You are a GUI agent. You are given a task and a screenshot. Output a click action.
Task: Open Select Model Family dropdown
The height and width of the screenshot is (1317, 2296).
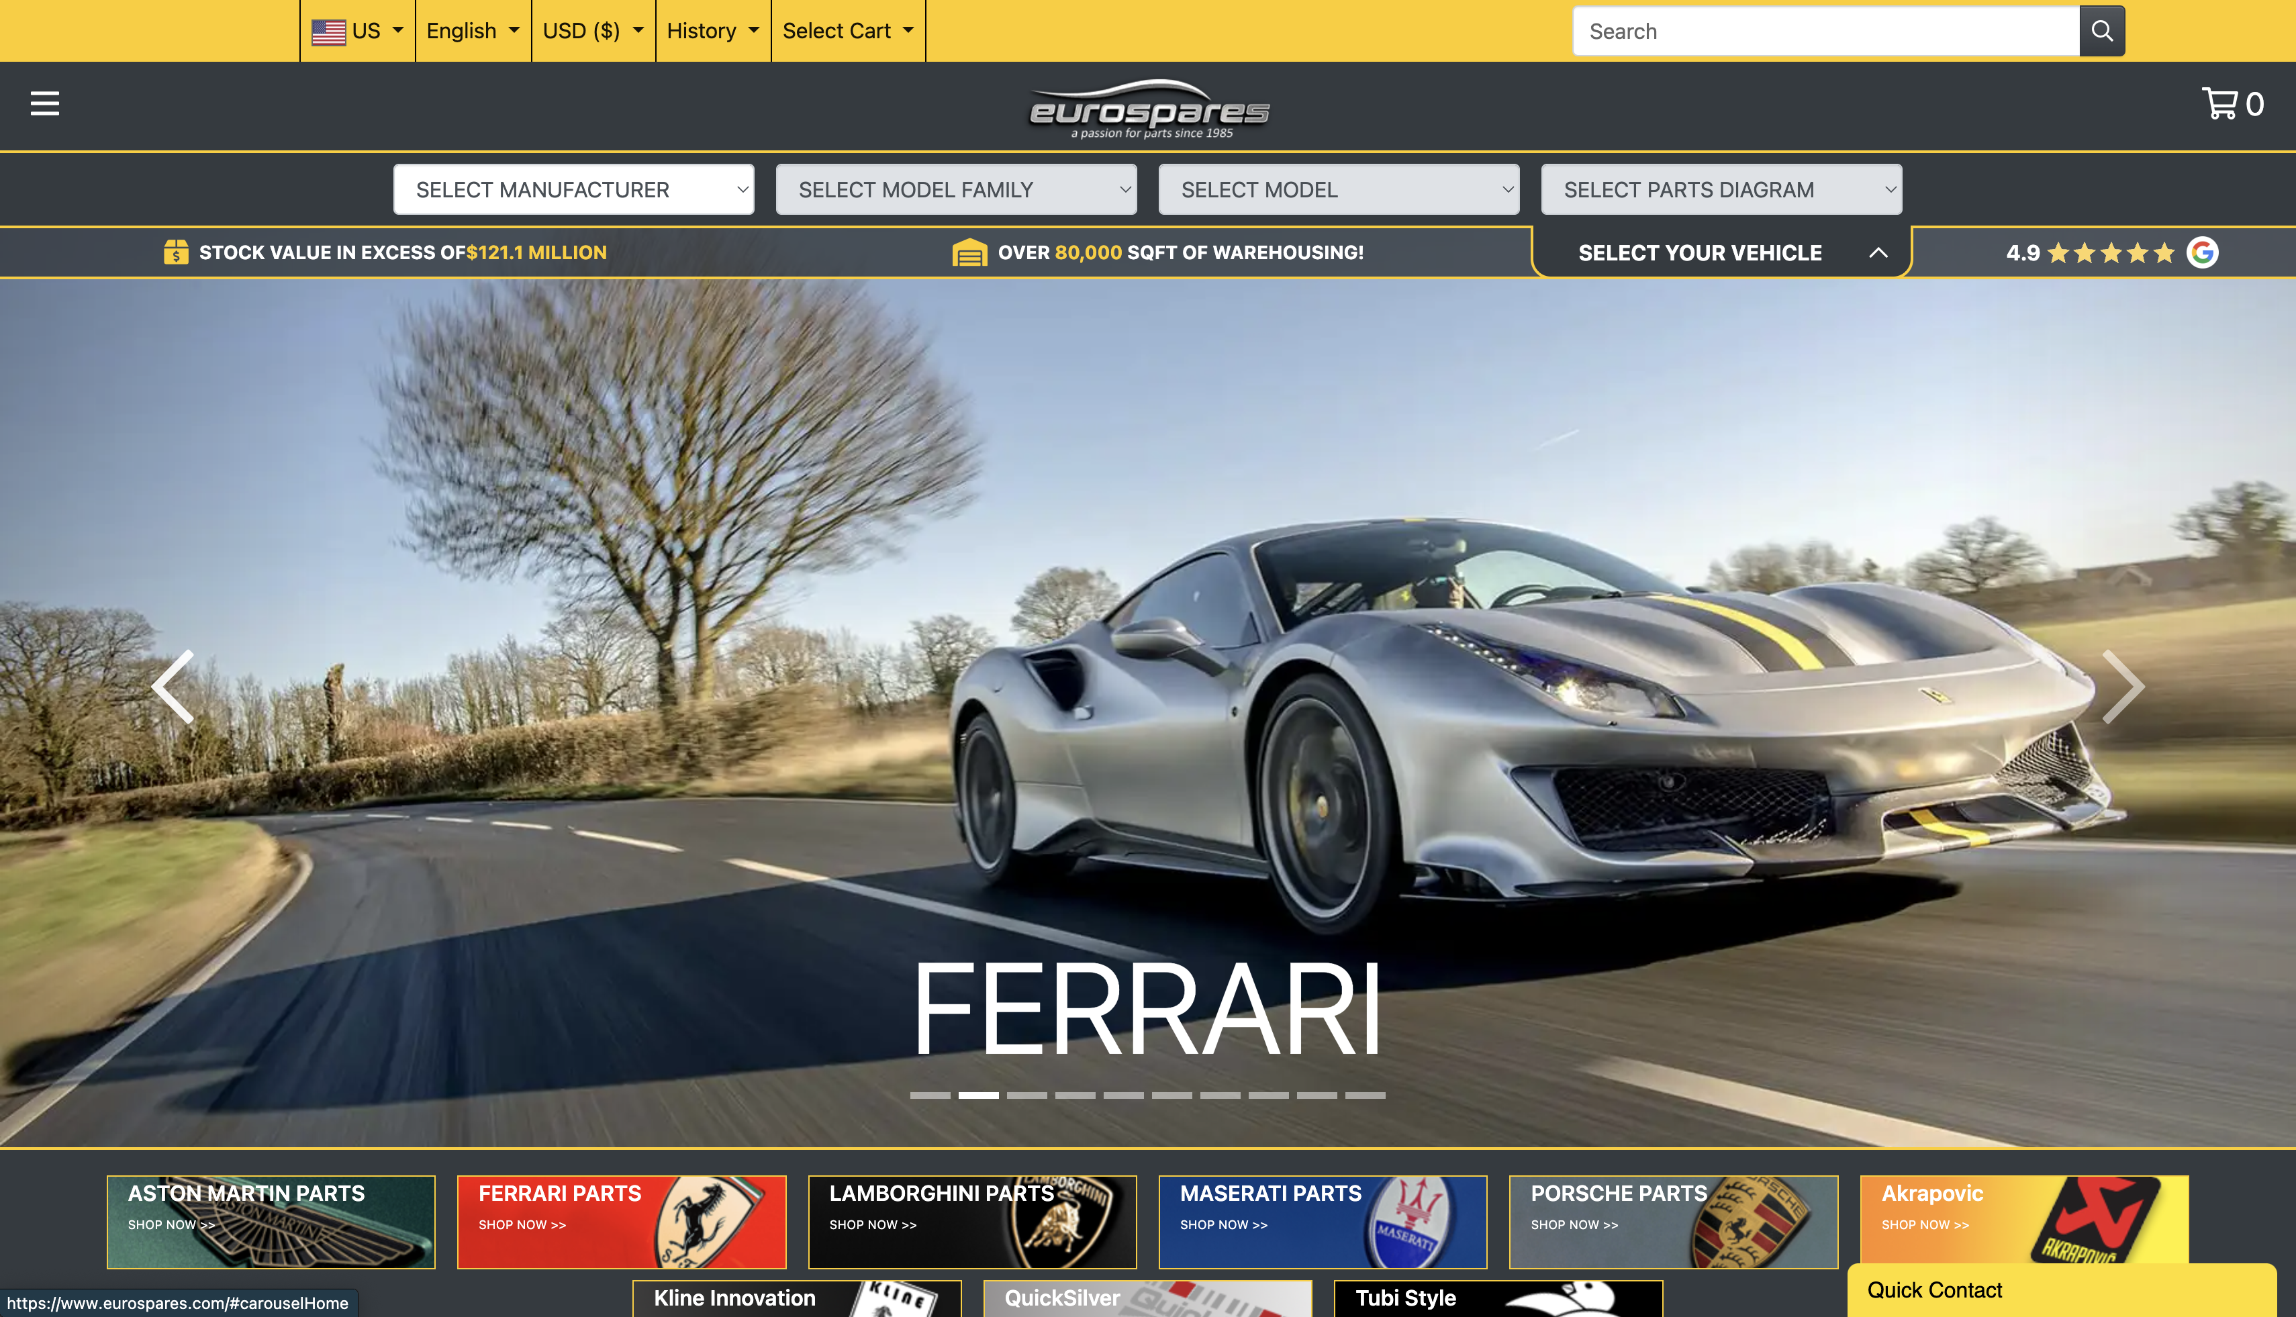(956, 189)
